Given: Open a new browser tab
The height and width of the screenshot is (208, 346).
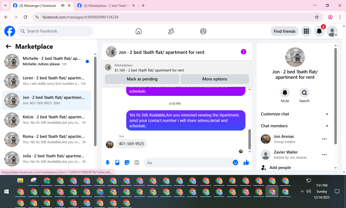Looking at the screenshot, I should tap(143, 5).
